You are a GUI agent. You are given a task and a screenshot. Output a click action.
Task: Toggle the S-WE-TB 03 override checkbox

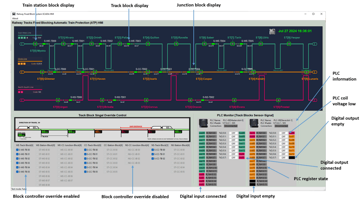[x=17, y=163]
